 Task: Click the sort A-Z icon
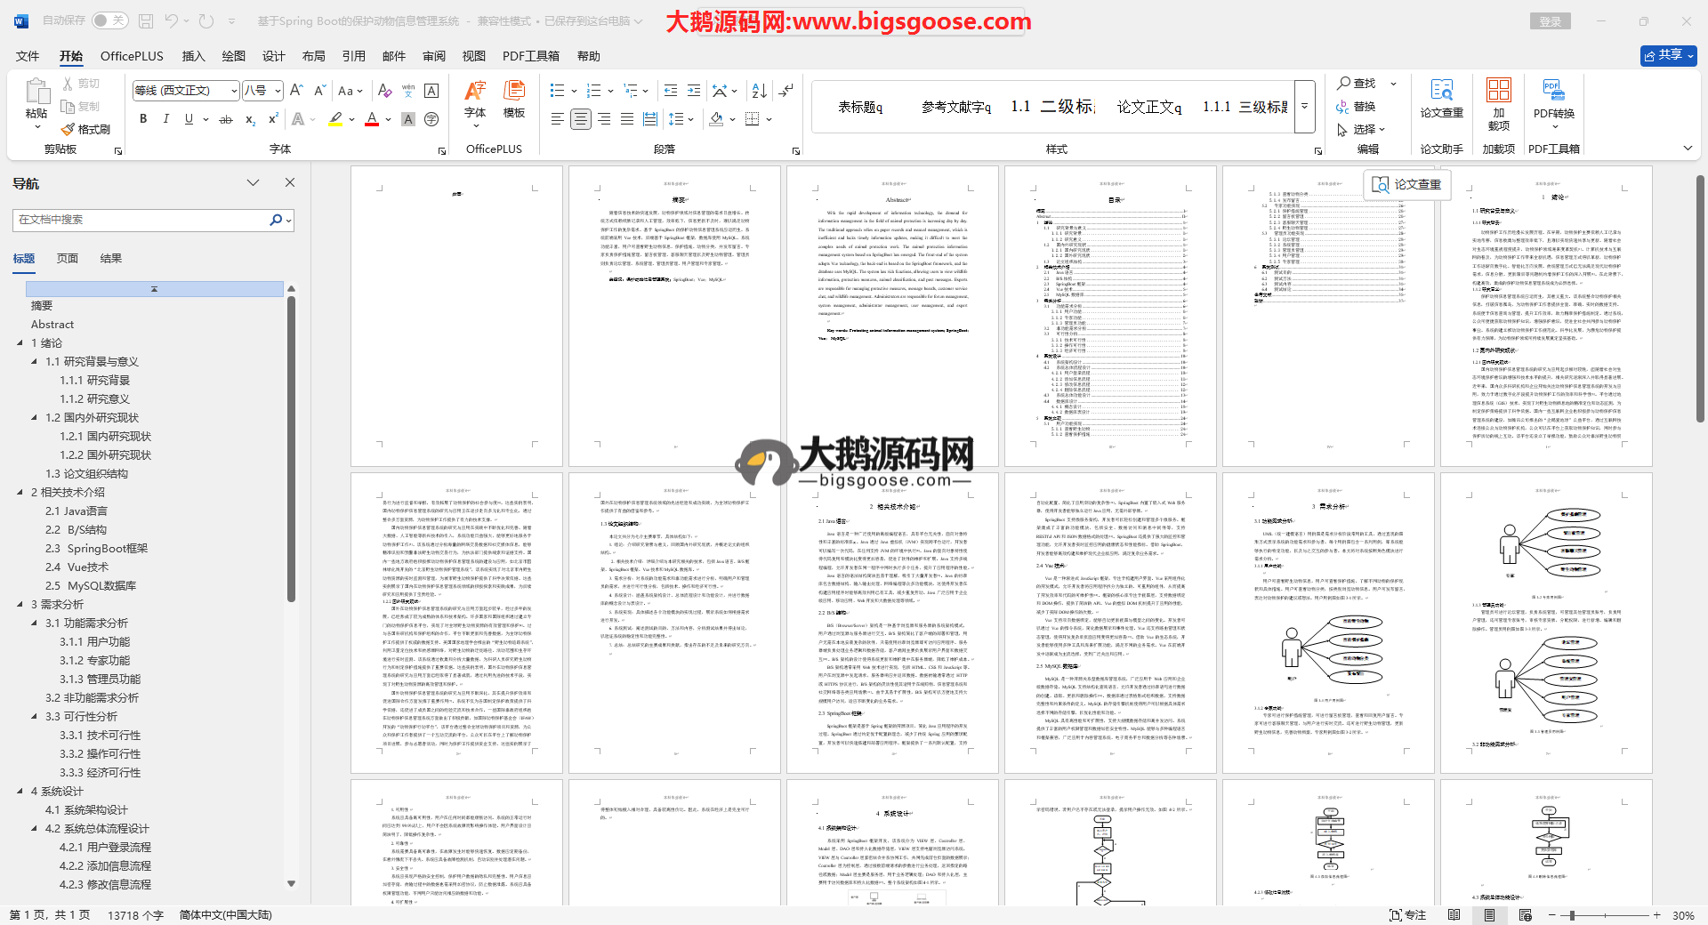tap(759, 91)
